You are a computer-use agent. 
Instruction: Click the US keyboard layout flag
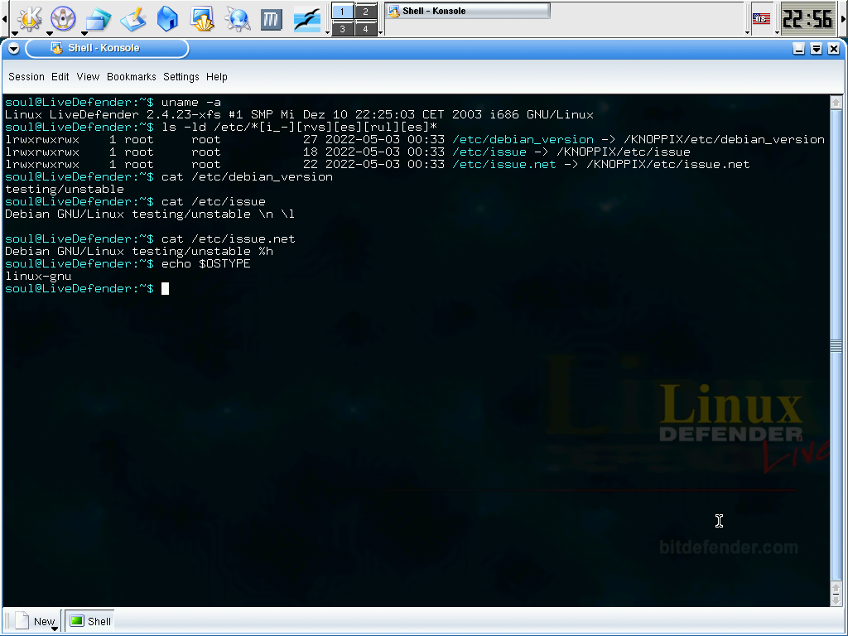[761, 19]
